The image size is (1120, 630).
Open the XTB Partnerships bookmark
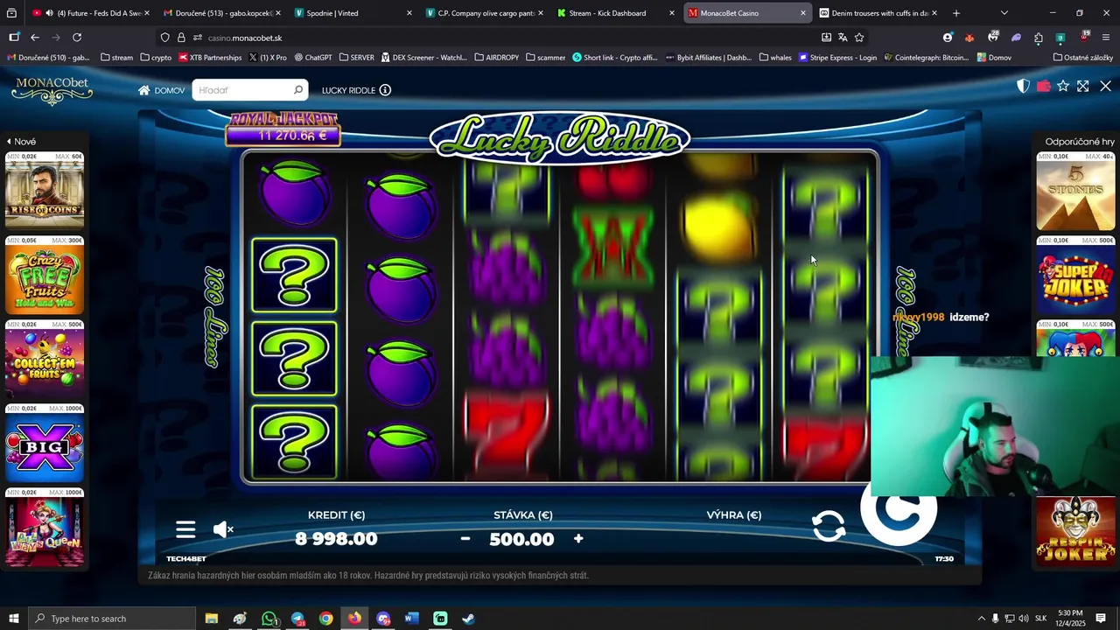(210, 58)
